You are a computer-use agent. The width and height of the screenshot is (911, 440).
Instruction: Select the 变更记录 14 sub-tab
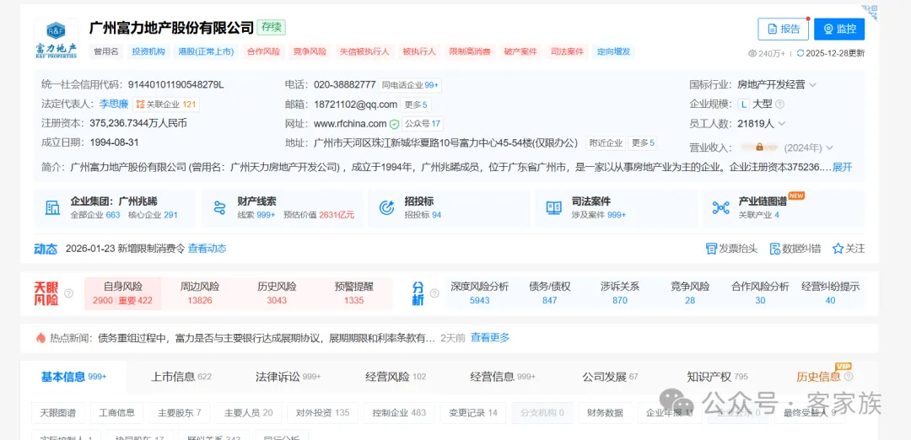473,413
